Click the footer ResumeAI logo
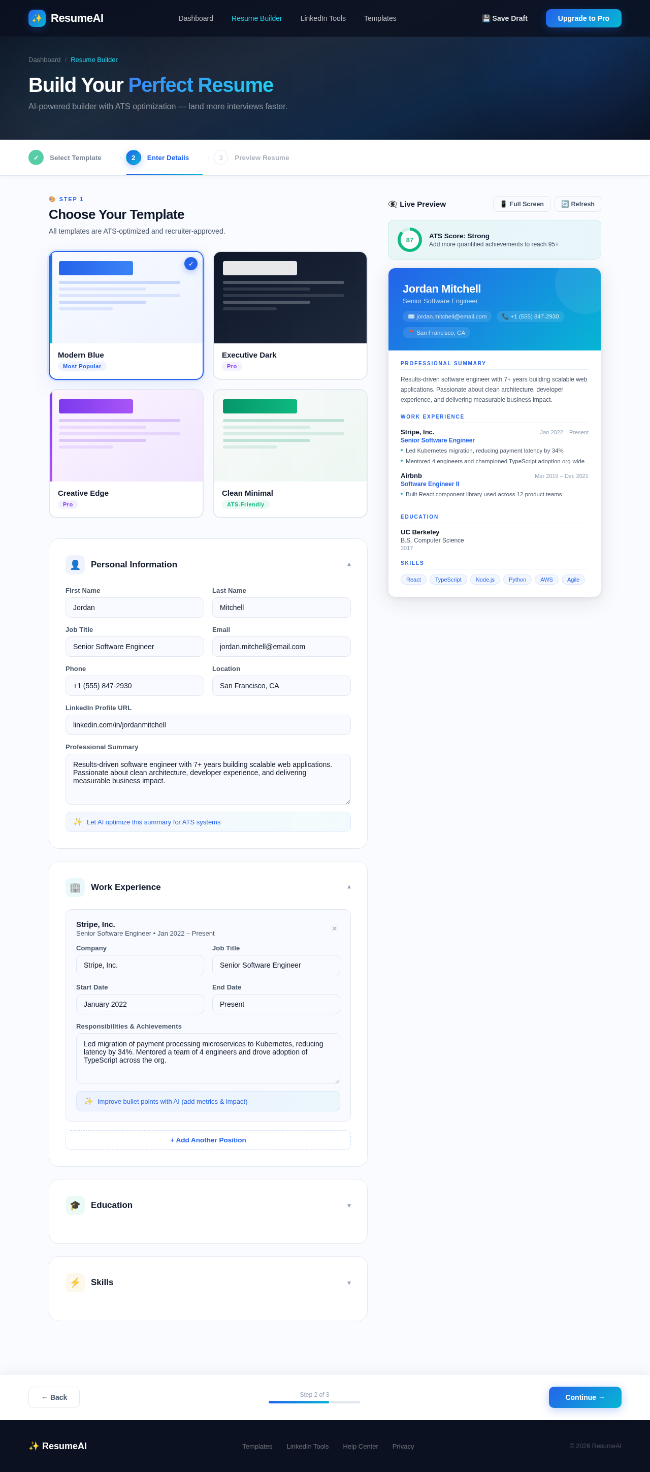The width and height of the screenshot is (650, 1472). (58, 1446)
